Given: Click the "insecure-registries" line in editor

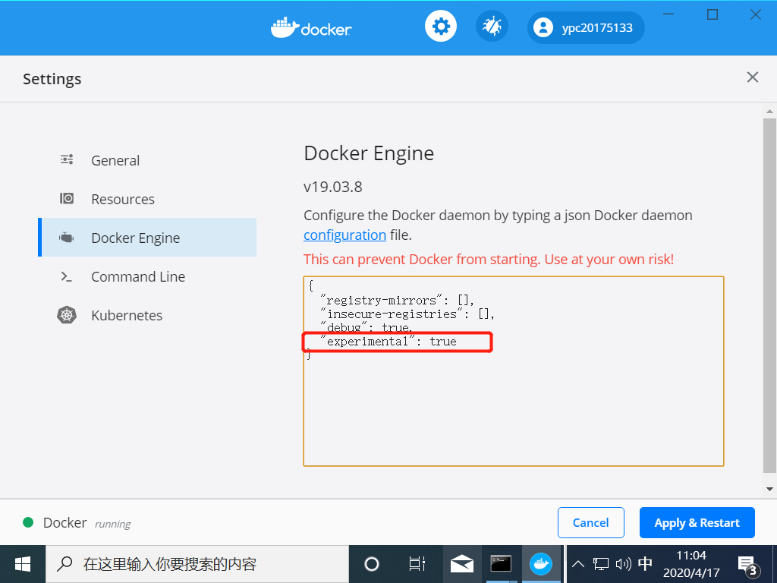Looking at the screenshot, I should click(x=407, y=314).
